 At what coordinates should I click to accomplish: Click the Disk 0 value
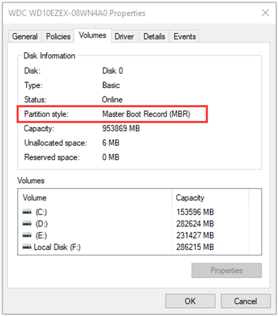(113, 71)
